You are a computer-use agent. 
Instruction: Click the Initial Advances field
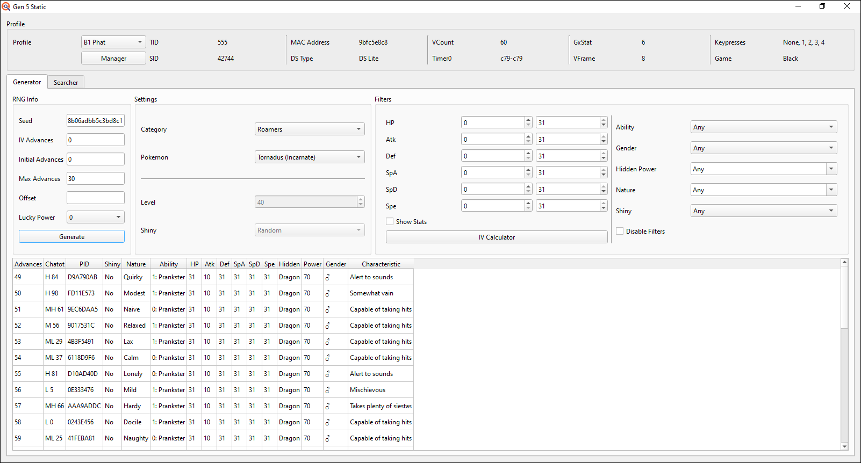tap(96, 159)
